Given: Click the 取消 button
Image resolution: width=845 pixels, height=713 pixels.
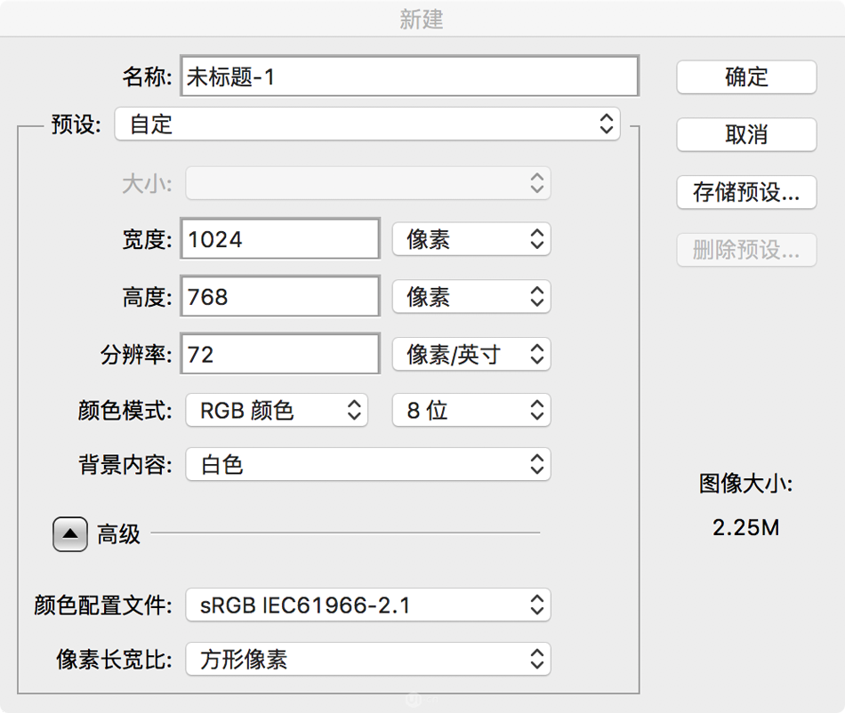Looking at the screenshot, I should 746,134.
